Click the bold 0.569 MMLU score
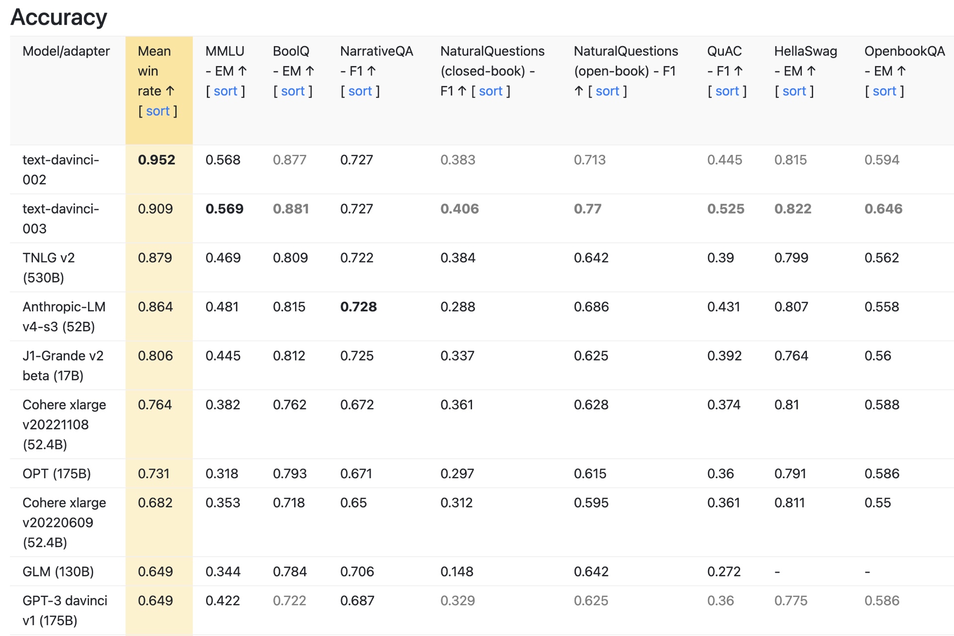 pos(225,209)
